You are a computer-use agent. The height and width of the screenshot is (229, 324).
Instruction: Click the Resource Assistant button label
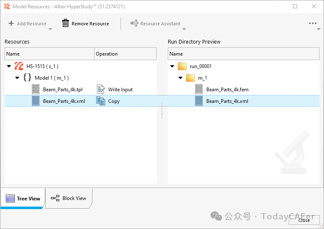click(160, 24)
